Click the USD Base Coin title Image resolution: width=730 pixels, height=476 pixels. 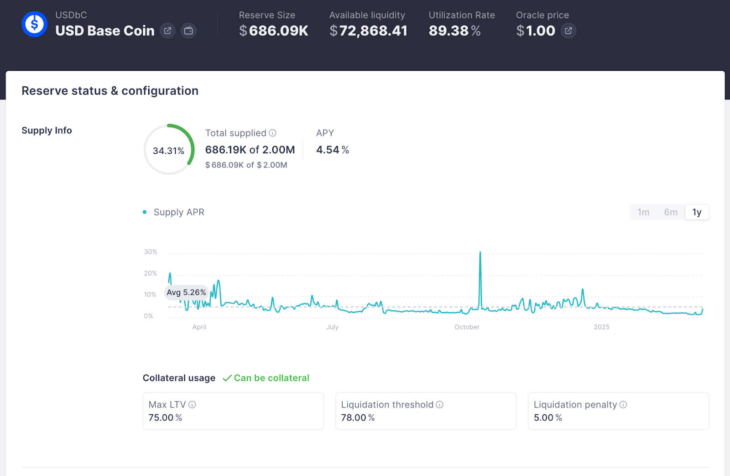[105, 31]
